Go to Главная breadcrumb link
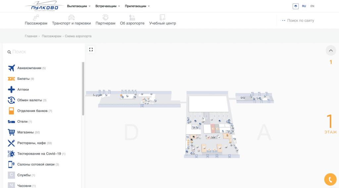Viewport: 339px width, 188px height. tap(31, 36)
